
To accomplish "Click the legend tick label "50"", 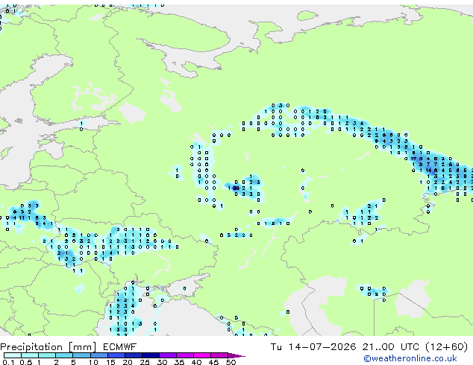I will coord(231,362).
